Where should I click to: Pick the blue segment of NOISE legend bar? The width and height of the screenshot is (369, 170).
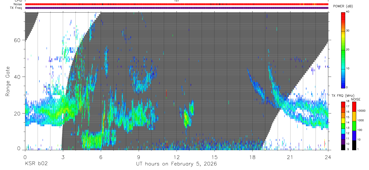click(x=354, y=135)
